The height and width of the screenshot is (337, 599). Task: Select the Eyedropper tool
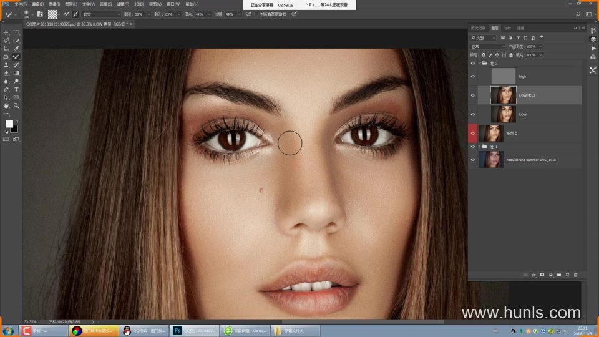pos(16,49)
